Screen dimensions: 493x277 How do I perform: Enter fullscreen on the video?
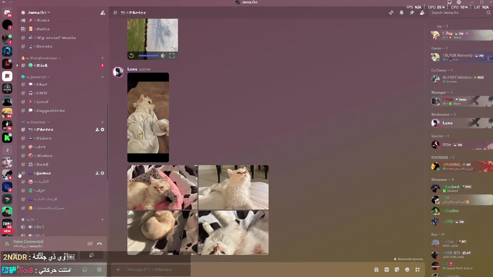pos(172,56)
